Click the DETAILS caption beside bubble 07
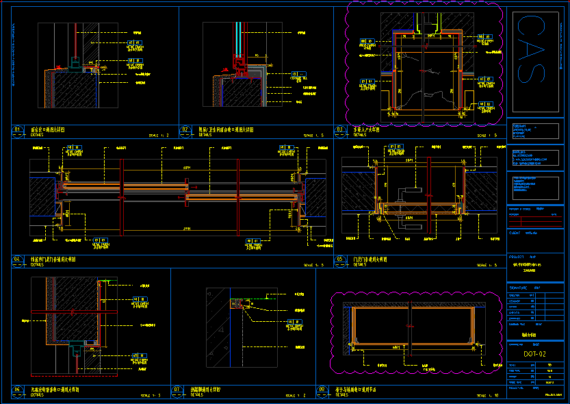Screen dimensions: 570x404 point(197,395)
